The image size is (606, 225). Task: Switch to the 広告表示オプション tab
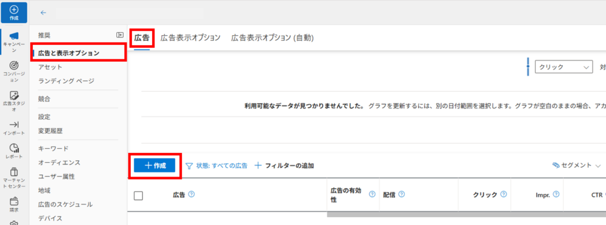click(x=190, y=38)
